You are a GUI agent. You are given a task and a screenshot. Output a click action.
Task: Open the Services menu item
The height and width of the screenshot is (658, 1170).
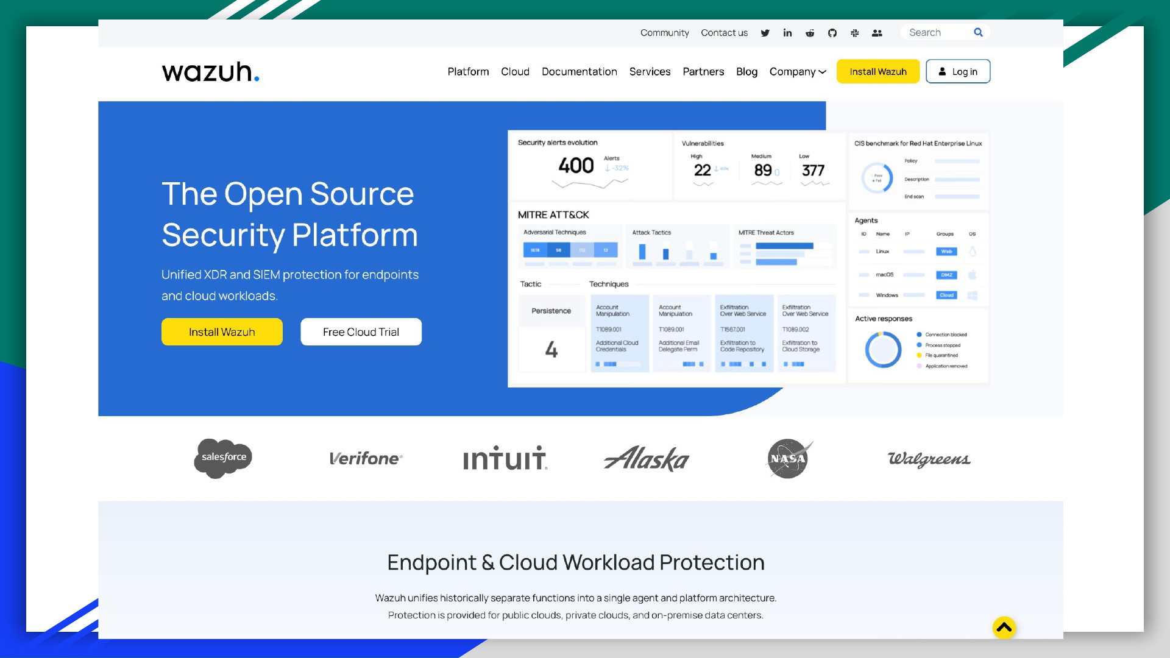(x=650, y=72)
